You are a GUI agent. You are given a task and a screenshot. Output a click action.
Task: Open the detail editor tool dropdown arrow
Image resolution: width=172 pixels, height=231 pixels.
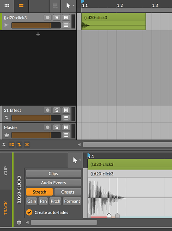point(80,160)
